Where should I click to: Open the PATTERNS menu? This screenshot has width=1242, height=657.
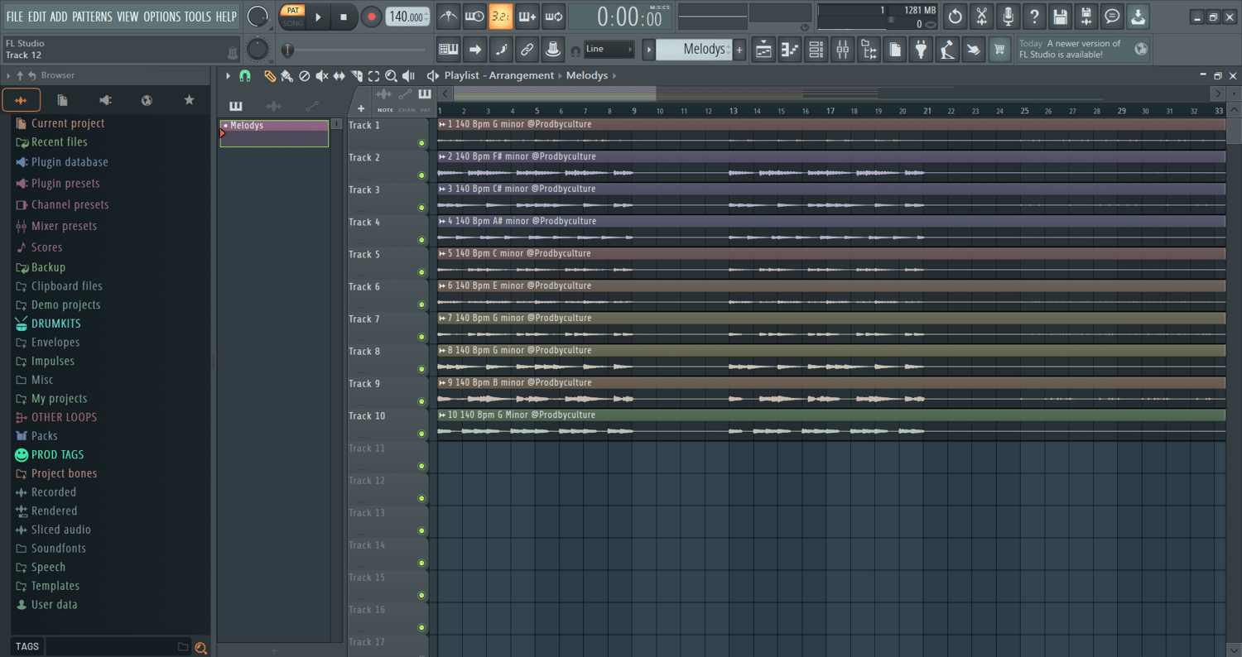[92, 17]
